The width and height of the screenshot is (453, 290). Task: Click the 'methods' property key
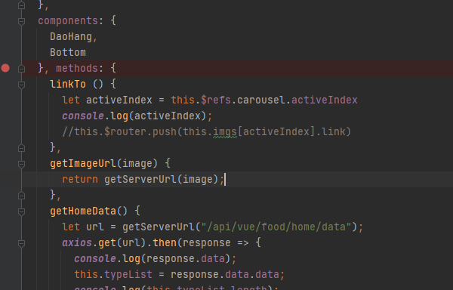point(77,69)
